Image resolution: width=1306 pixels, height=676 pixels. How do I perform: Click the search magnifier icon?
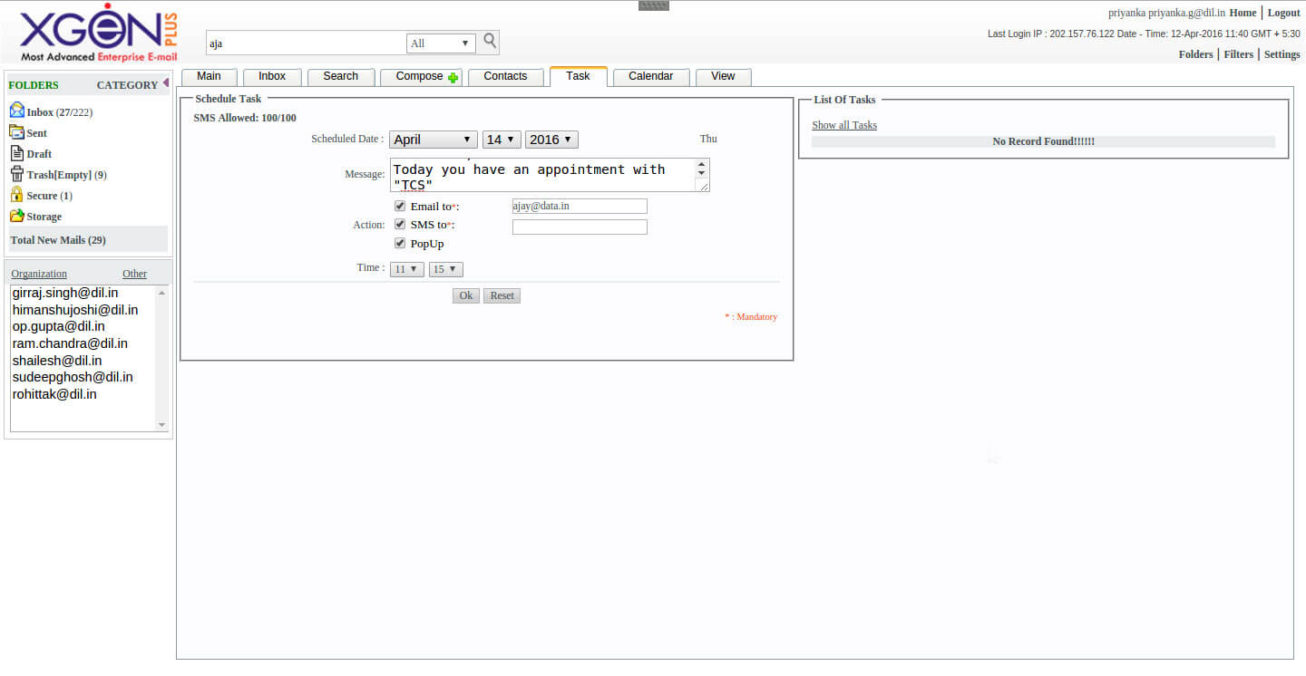coord(490,41)
